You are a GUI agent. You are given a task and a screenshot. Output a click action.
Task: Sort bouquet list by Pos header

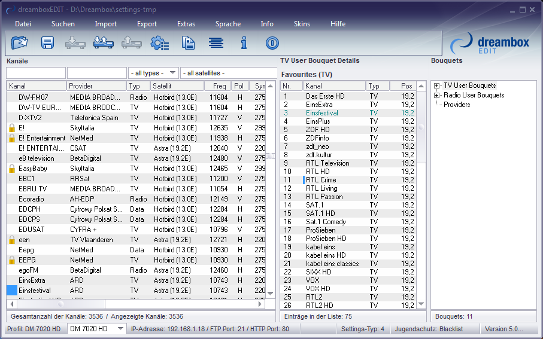click(403, 85)
